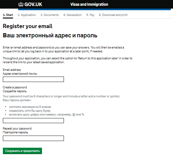This screenshot has width=173, height=156.
Task: Click the password requirements hint text
Action: pos(61,96)
